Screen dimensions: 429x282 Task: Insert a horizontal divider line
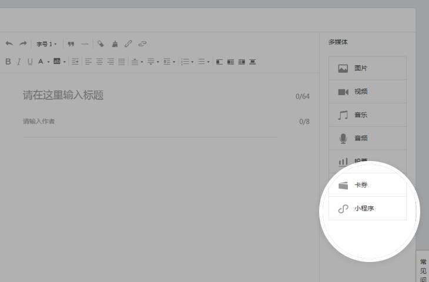tap(85, 43)
